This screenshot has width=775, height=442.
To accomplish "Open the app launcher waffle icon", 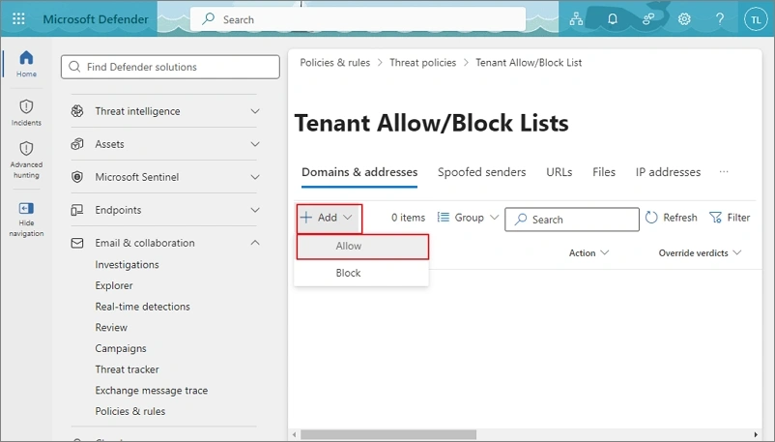I will (x=18, y=18).
